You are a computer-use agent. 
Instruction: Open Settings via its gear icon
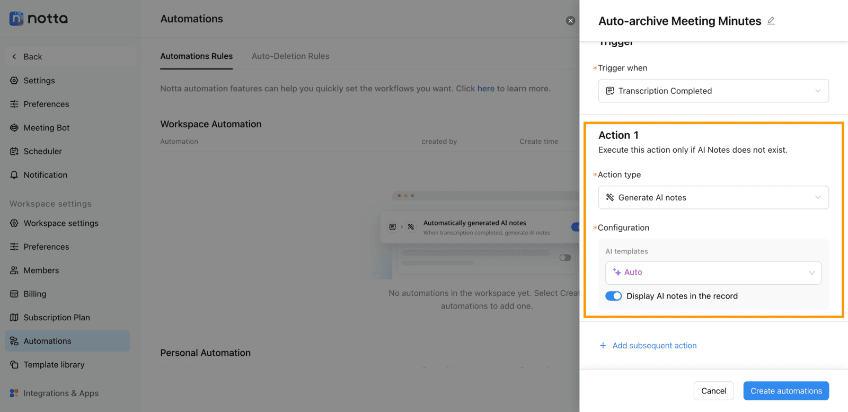(x=14, y=81)
